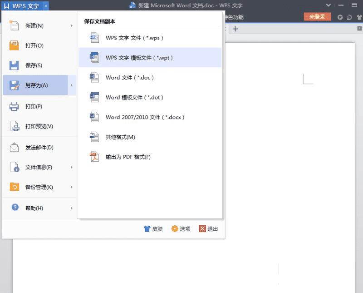Click the 特色功能 ribbon tab

[x=234, y=17]
